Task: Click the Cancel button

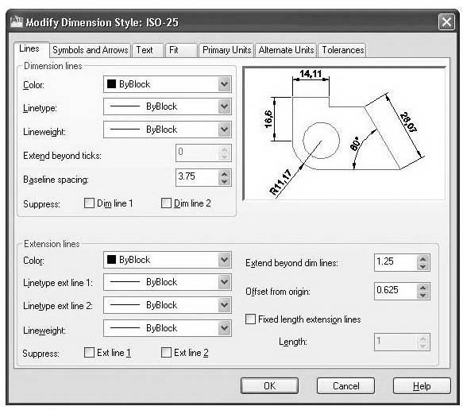Action: [345, 386]
